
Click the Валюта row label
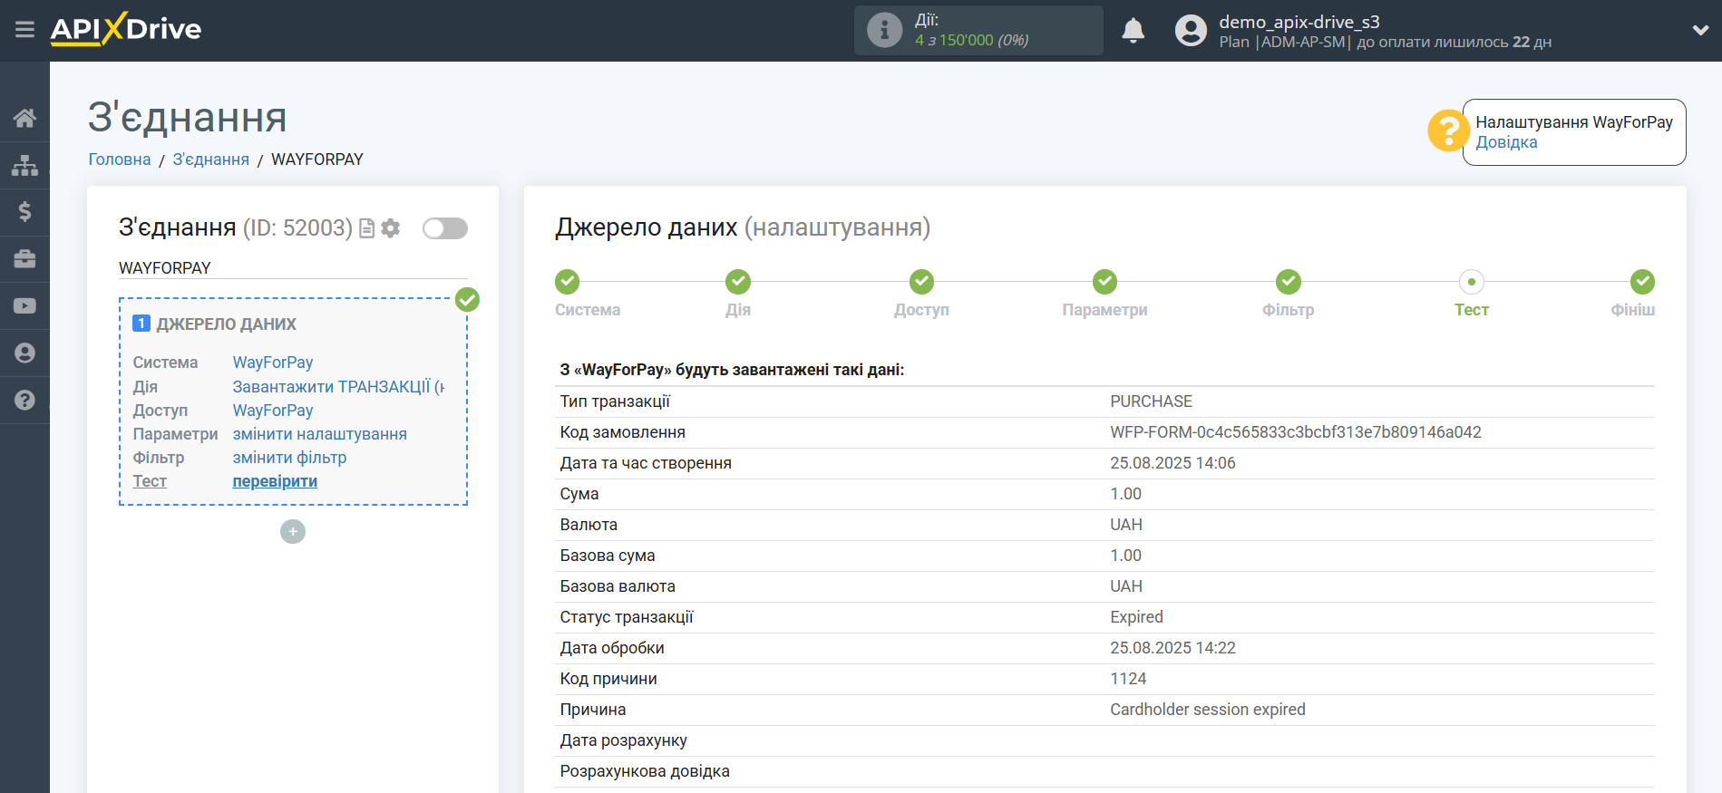(589, 525)
